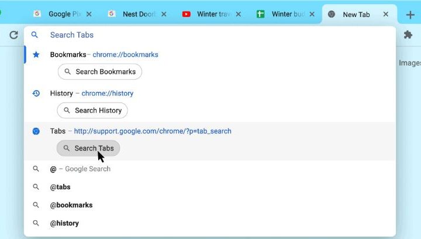421x239 pixels.
Task: Click the Search Tabs address field
Action: coord(210,35)
